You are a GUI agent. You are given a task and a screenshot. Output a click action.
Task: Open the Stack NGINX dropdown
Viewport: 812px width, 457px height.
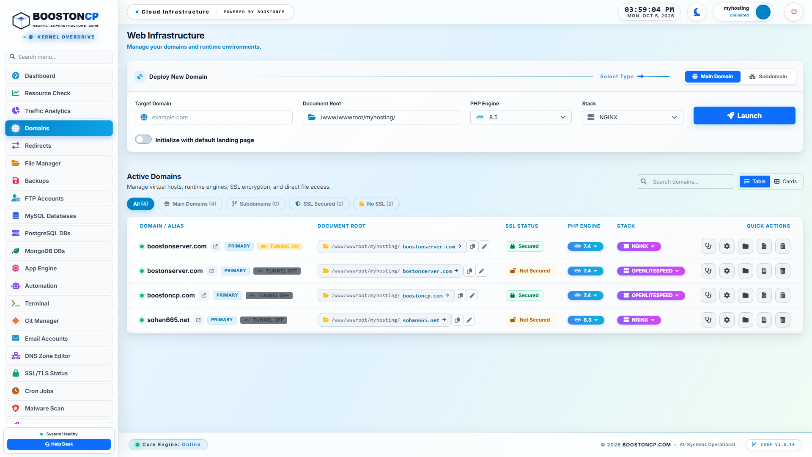point(633,117)
